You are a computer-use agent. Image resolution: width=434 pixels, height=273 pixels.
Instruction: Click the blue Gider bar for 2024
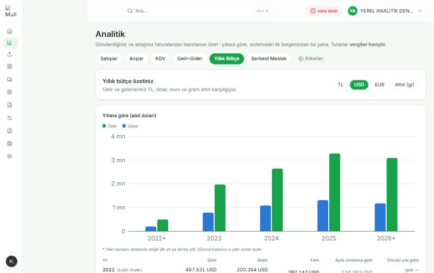[x=265, y=219]
